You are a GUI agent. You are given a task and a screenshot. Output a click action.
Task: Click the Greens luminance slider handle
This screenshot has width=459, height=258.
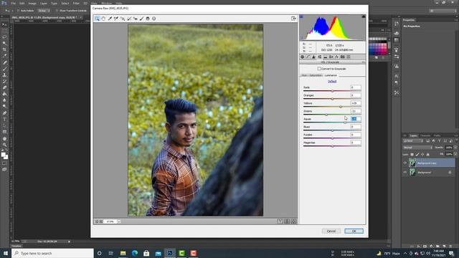point(327,115)
